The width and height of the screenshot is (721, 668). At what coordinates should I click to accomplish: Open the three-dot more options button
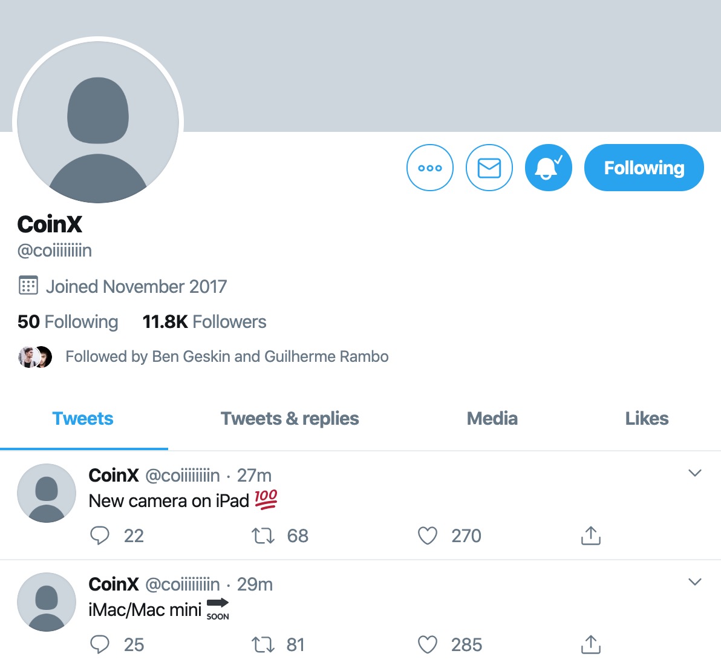click(x=430, y=168)
